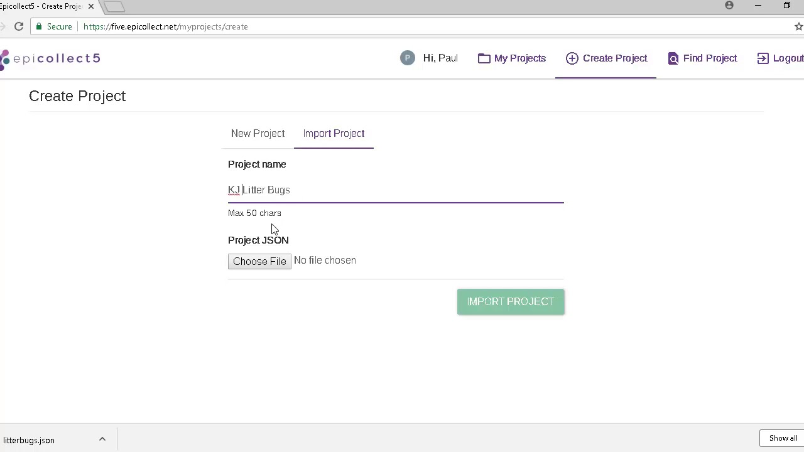Expand litterbugs.json download options chevron
Image resolution: width=804 pixels, height=452 pixels.
[102, 439]
